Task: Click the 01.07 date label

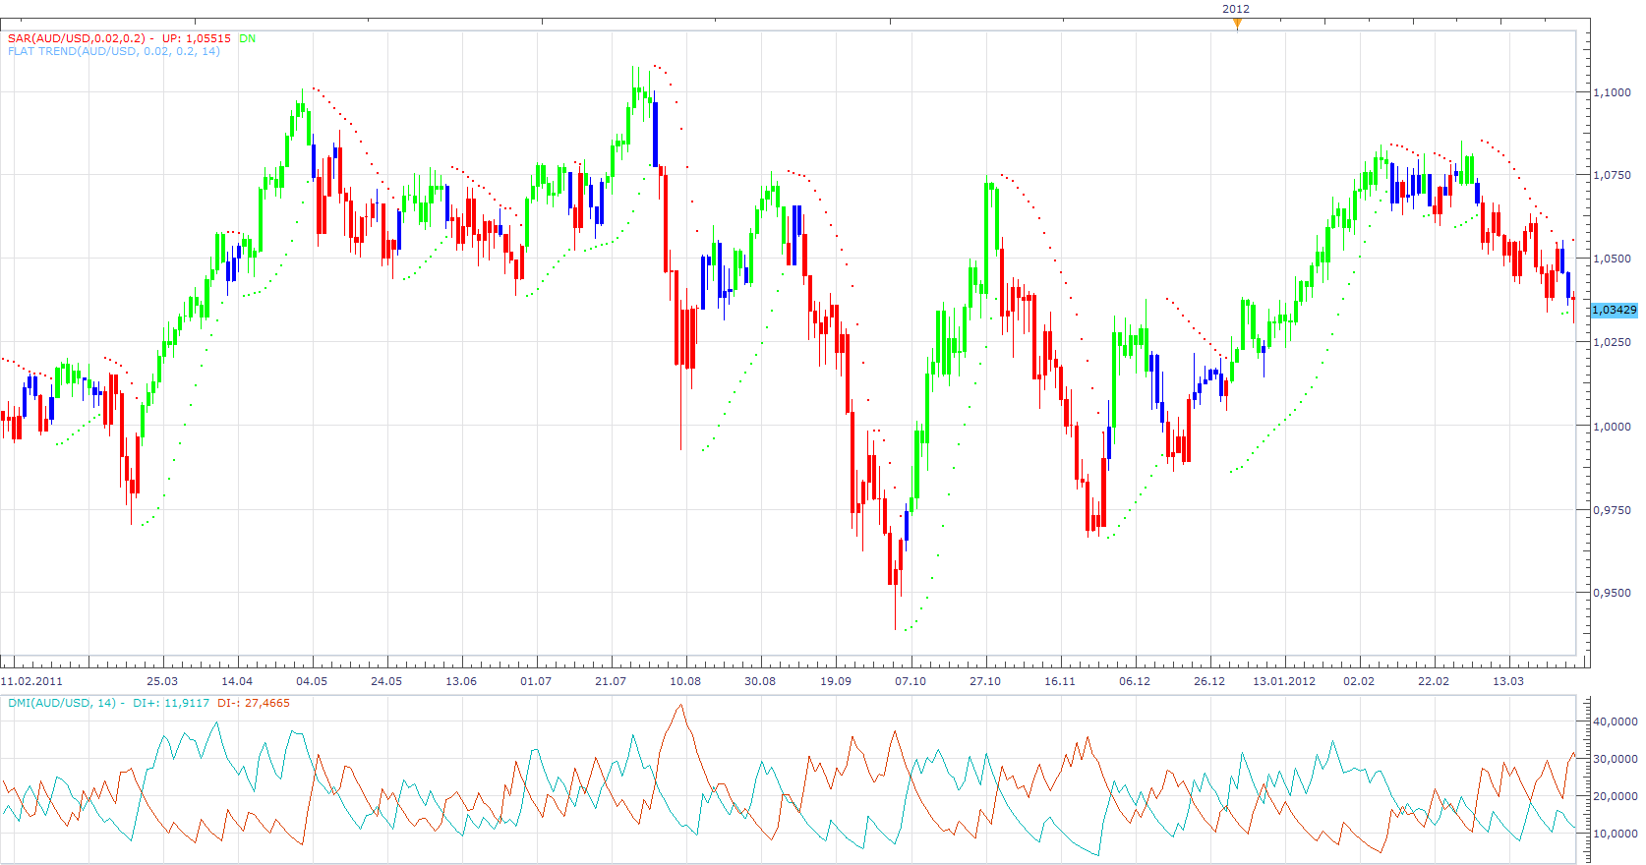Action: click(536, 681)
